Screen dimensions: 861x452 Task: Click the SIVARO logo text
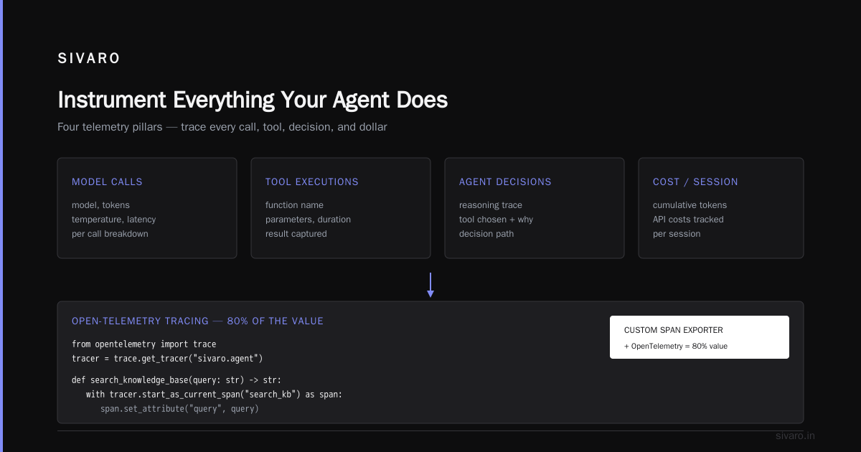click(x=89, y=59)
